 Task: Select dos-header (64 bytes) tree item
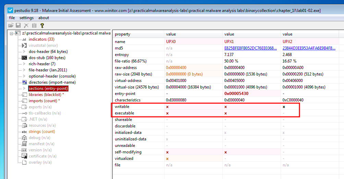click(x=48, y=52)
